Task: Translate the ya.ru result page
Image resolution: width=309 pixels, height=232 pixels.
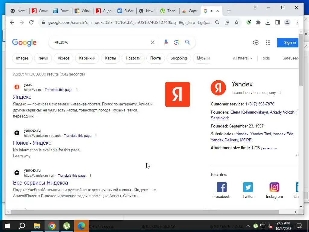Action: [x=59, y=90]
